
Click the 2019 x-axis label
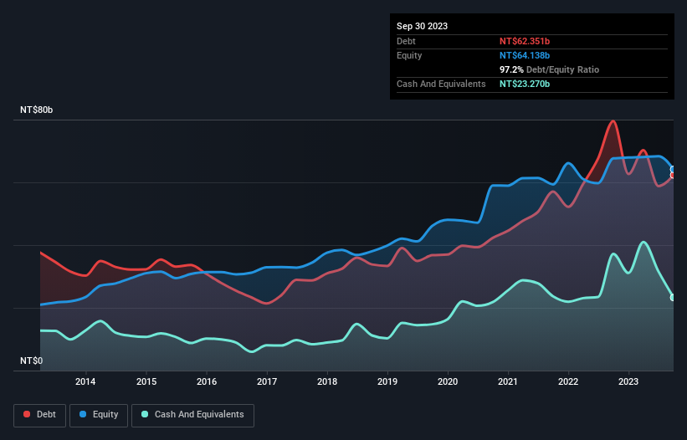387,381
